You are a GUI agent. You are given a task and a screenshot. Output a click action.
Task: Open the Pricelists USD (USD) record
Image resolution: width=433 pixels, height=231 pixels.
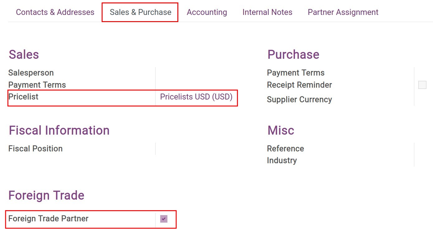click(x=196, y=97)
